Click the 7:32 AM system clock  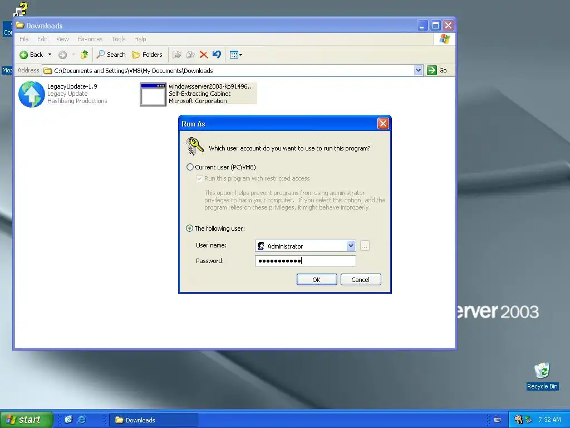point(549,420)
